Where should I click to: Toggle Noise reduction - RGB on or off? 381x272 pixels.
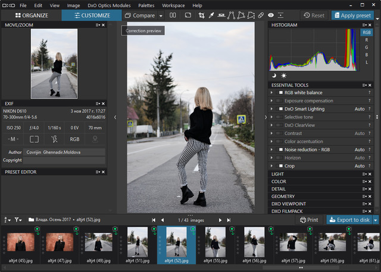280,149
